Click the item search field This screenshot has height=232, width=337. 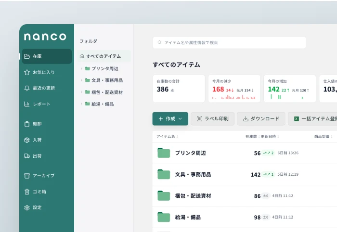tap(229, 42)
